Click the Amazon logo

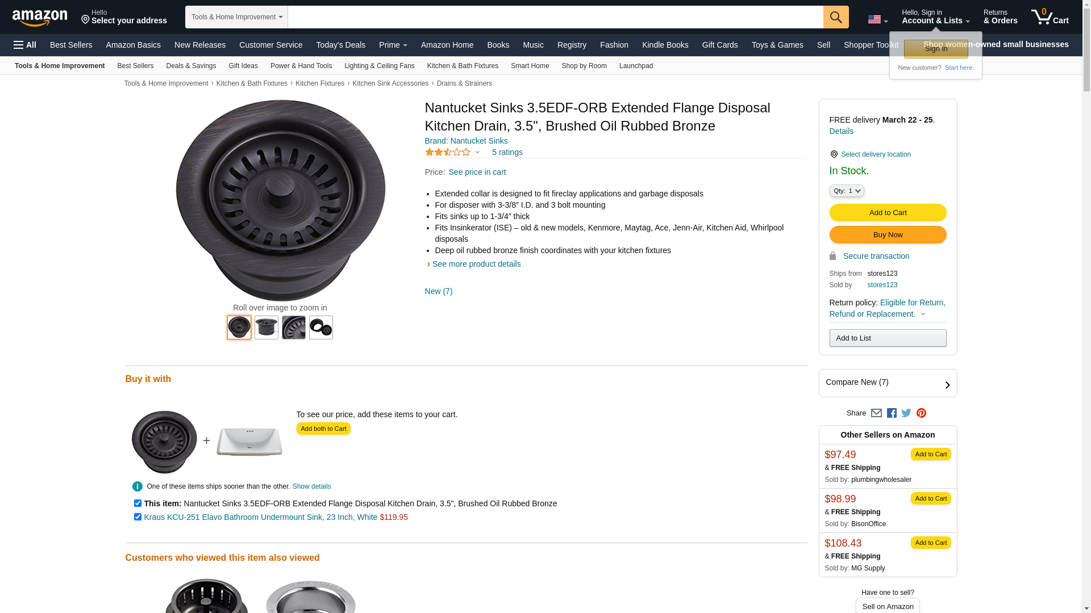pos(40,18)
